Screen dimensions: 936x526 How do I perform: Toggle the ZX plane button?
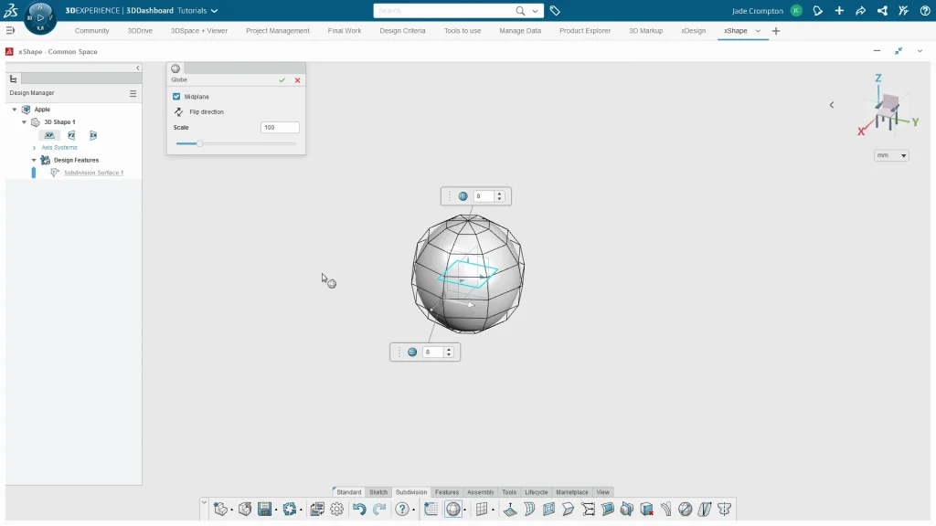[x=93, y=135]
